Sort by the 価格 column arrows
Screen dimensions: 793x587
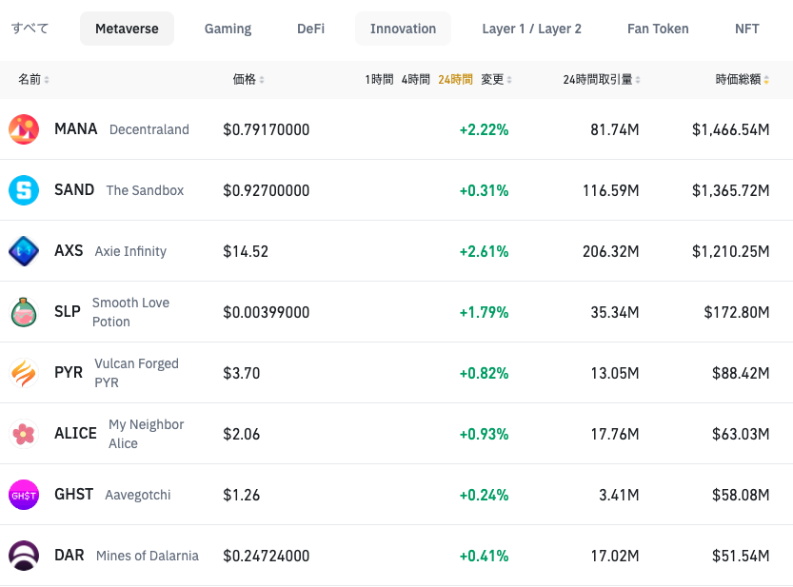click(262, 79)
